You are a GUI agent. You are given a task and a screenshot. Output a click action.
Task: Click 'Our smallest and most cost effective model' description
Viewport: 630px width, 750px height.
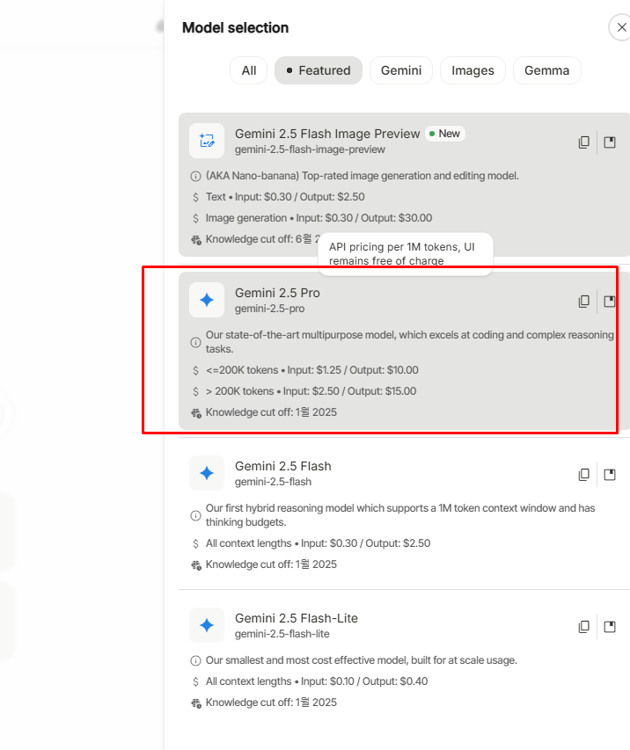point(362,660)
